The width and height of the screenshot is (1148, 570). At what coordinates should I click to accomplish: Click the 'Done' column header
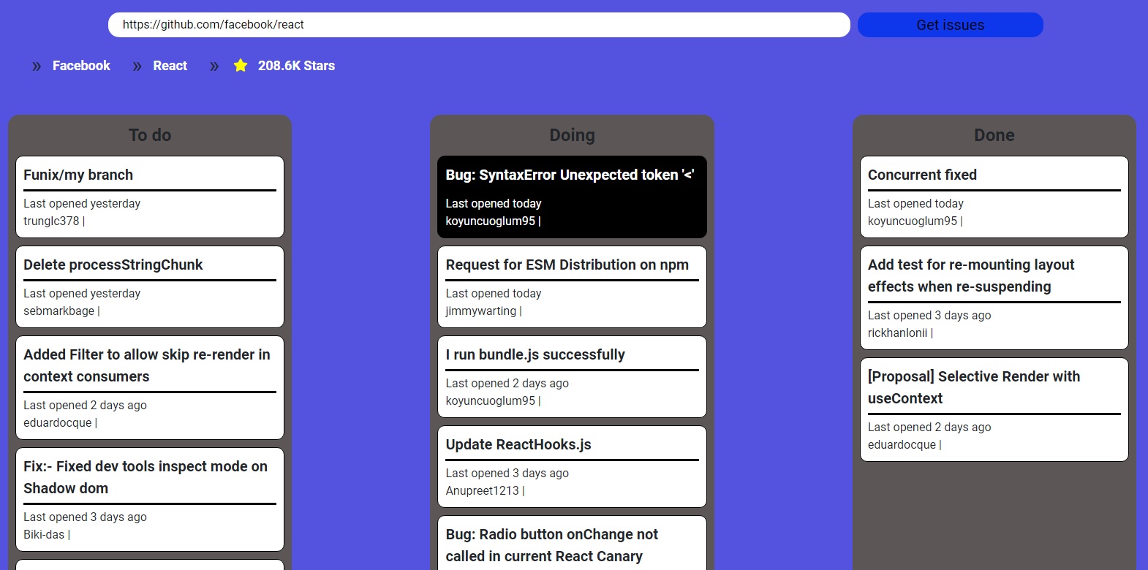click(994, 135)
